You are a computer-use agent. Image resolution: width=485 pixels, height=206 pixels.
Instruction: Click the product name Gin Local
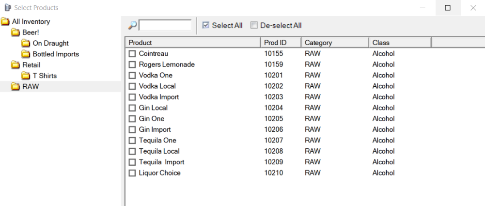(x=153, y=108)
